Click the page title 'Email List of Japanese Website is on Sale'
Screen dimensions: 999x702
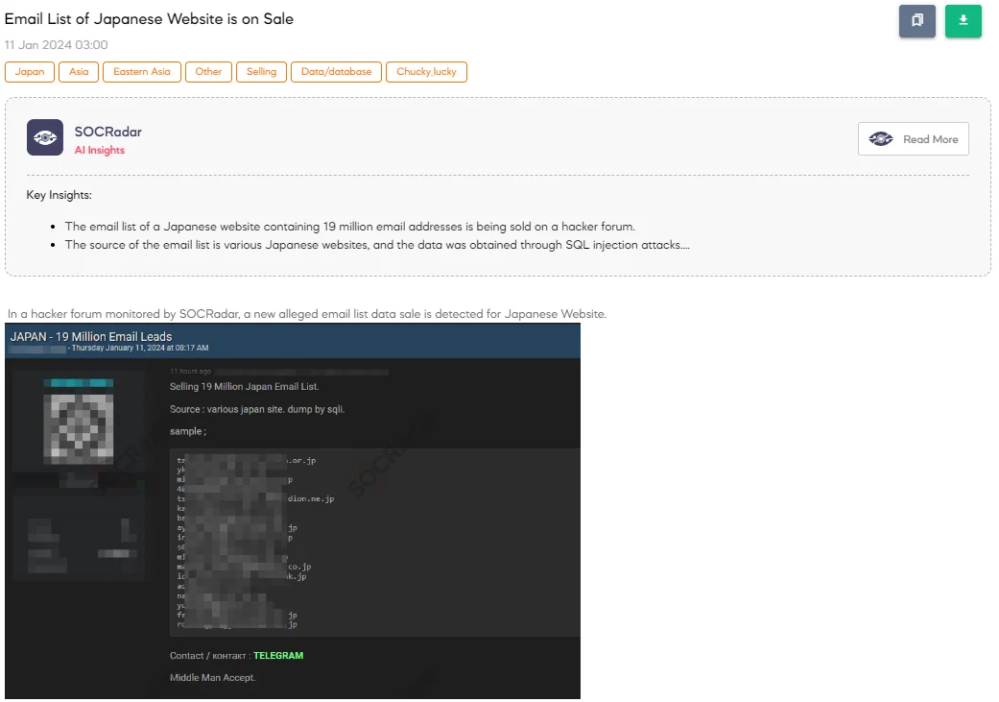pyautogui.click(x=149, y=19)
